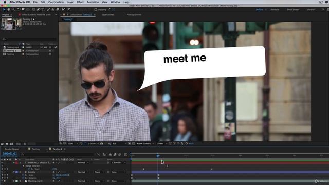Switch to the Layer (none) viewer tab

pyautogui.click(x=107, y=15)
